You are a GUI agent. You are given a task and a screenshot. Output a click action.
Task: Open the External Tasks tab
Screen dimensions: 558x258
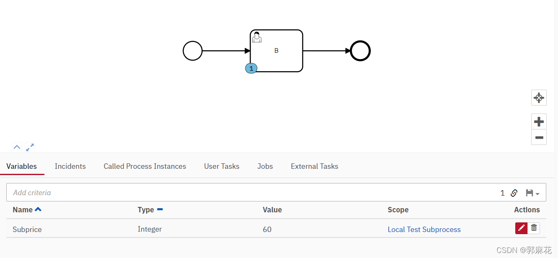pos(315,166)
